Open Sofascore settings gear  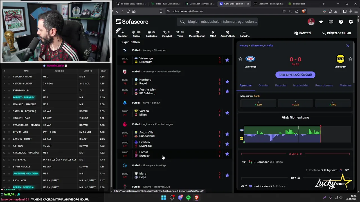tap(351, 22)
